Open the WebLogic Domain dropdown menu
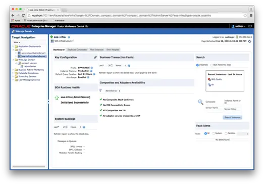263x184 pixels. pyautogui.click(x=23, y=31)
